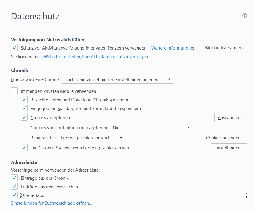This screenshot has height=212, width=255.
Task: Open 'Websites mitteilen, Ihre Aktivitäten nicht zu verfolgen' link
Action: (x=96, y=56)
